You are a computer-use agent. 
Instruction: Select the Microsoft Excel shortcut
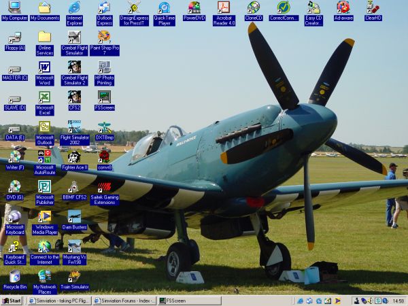(44, 97)
